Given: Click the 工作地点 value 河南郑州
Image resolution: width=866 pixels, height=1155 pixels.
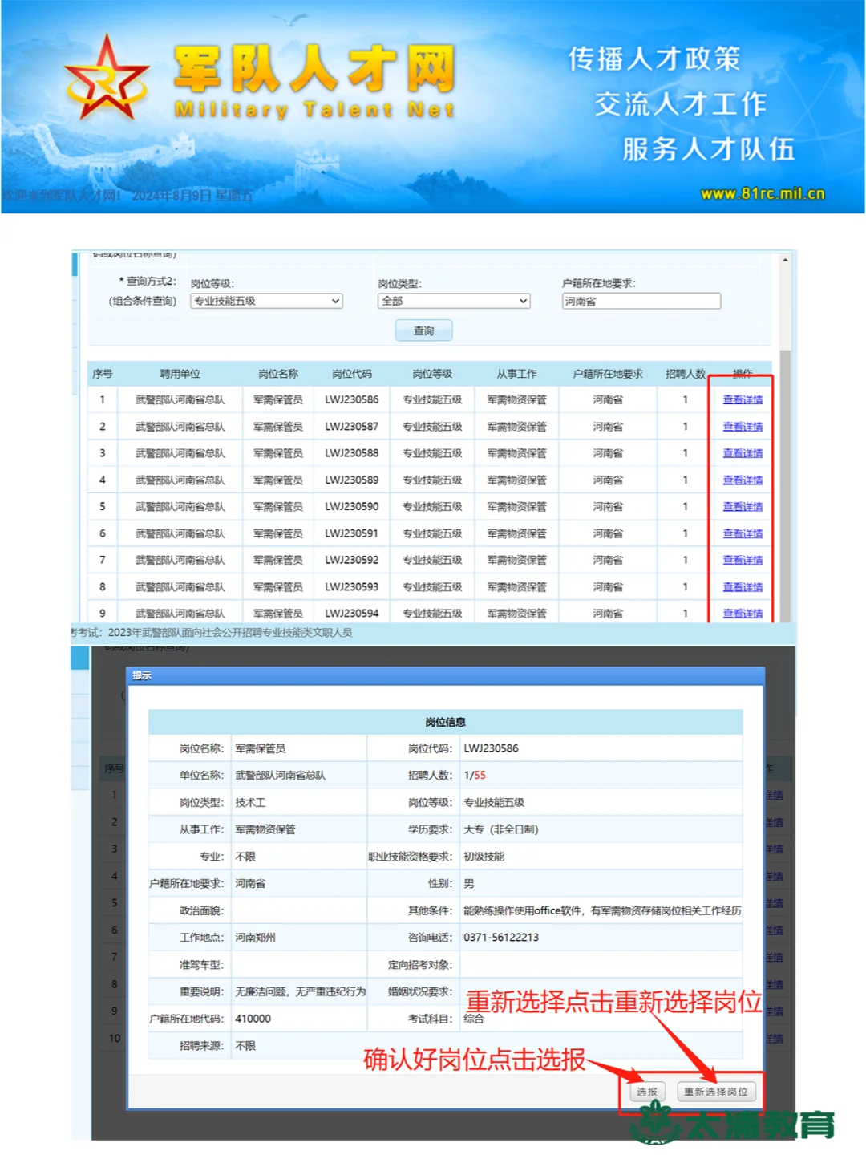Looking at the screenshot, I should coord(255,938).
